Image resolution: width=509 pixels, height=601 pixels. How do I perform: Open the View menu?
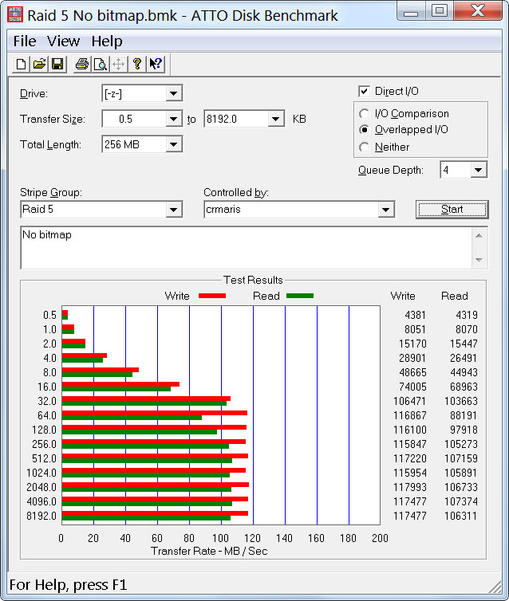point(63,41)
